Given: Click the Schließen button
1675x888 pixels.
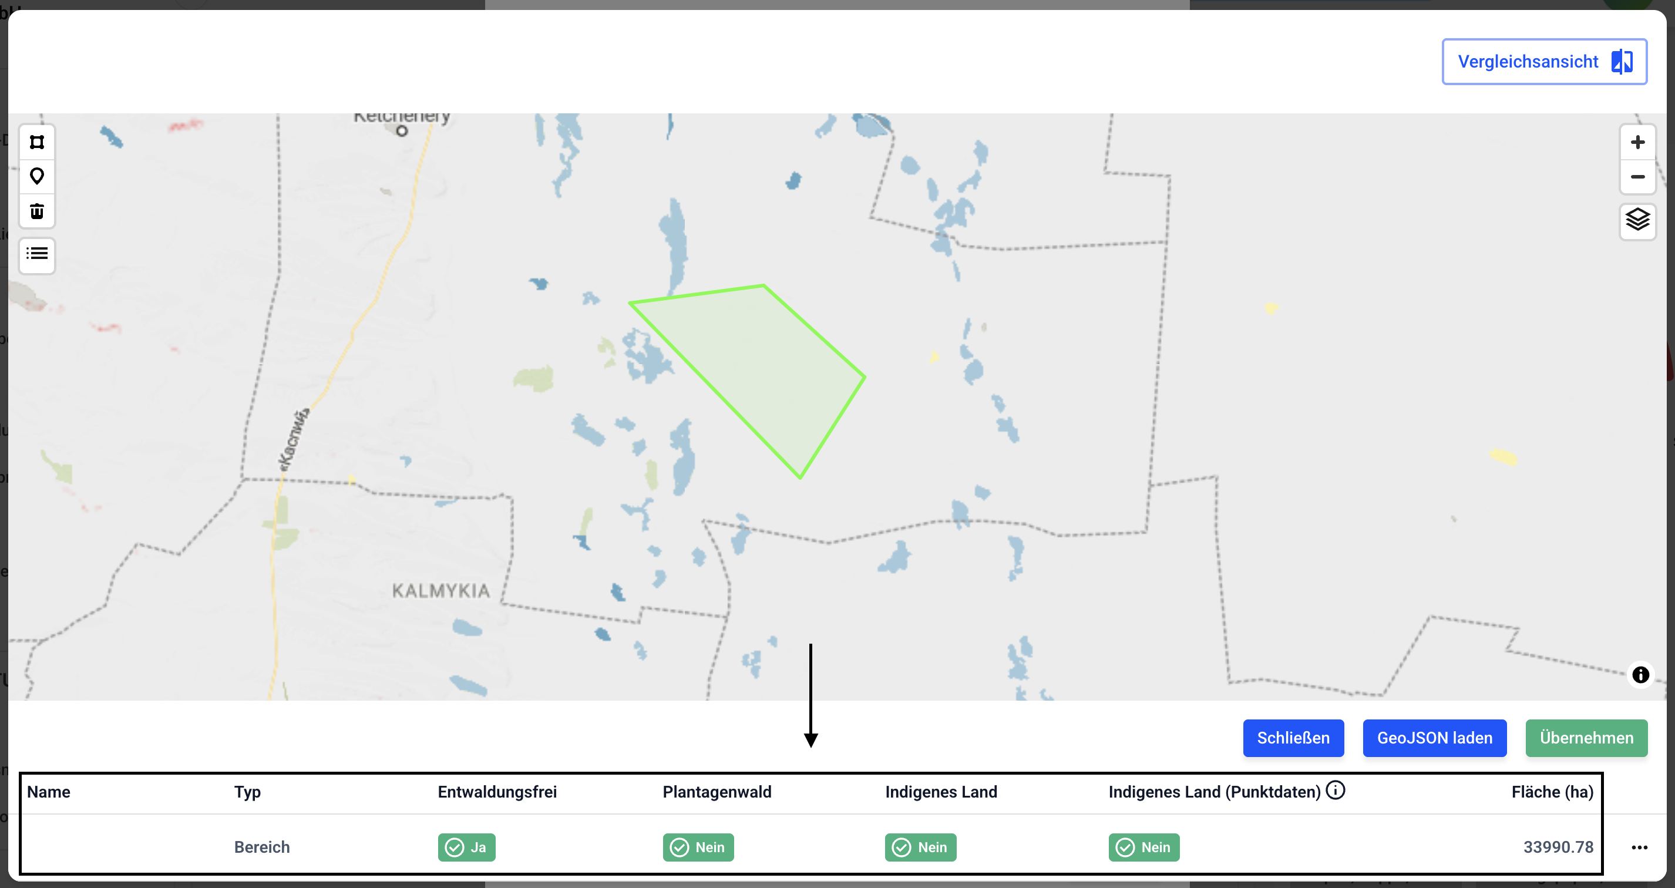Looking at the screenshot, I should 1293,738.
